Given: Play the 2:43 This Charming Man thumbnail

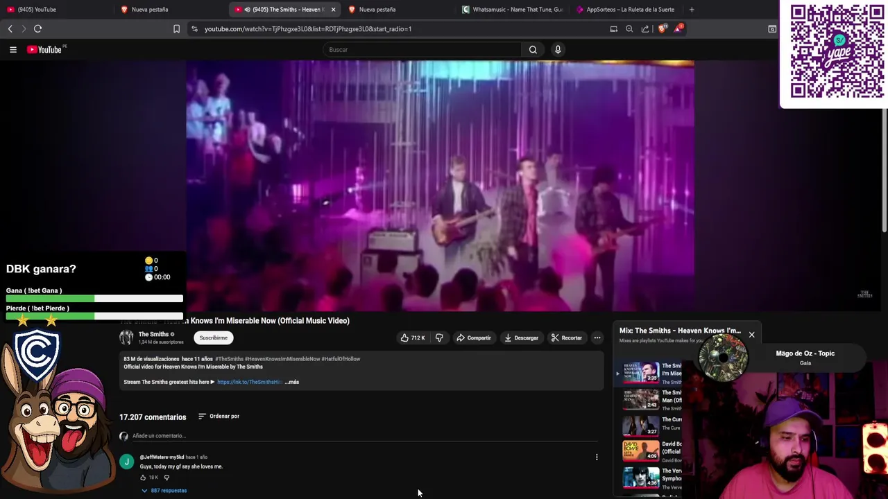Looking at the screenshot, I should pos(640,399).
